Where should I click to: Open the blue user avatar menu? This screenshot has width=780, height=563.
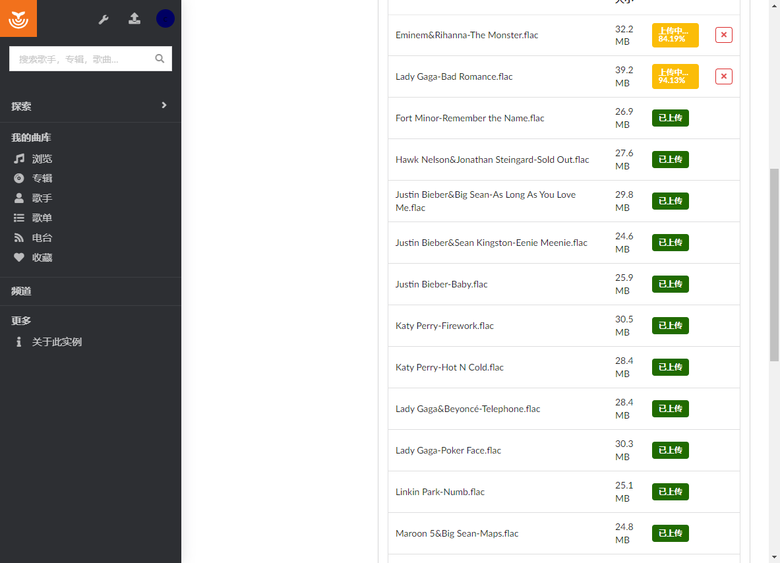pos(165,18)
